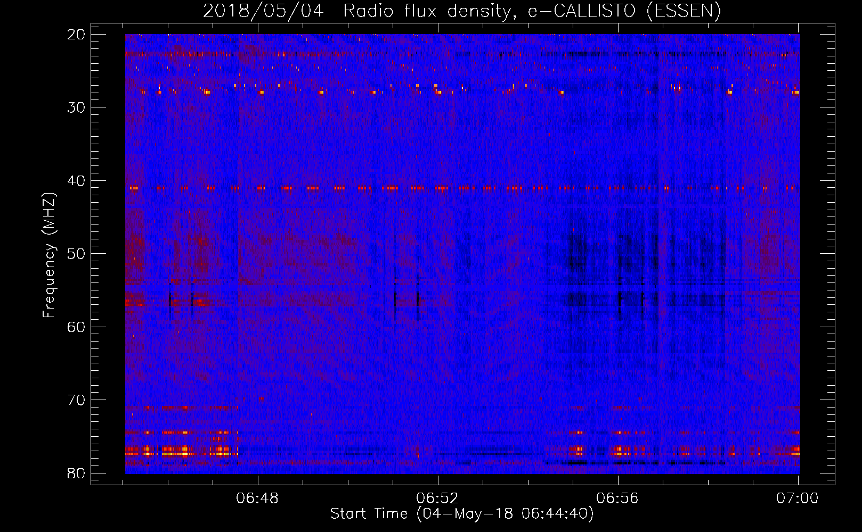Click the 50 frequency tick label
This screenshot has width=862, height=532.
click(77, 254)
